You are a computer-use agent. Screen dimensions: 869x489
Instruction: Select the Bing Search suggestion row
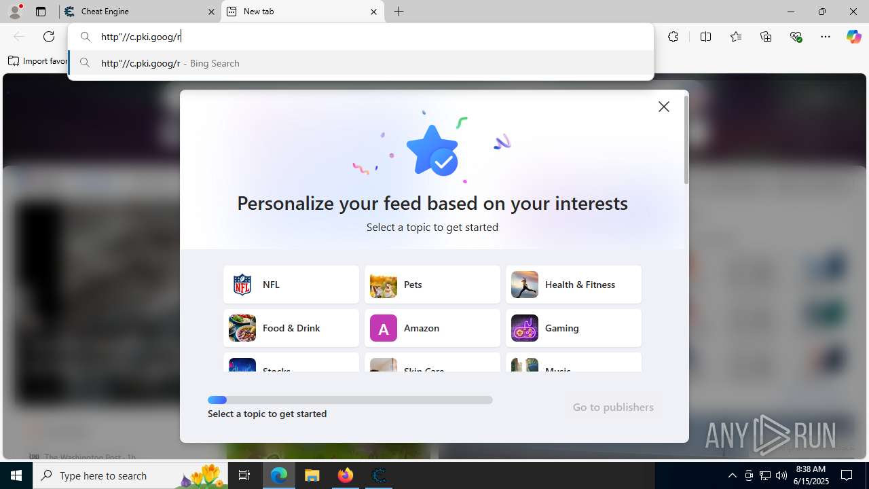coord(360,63)
